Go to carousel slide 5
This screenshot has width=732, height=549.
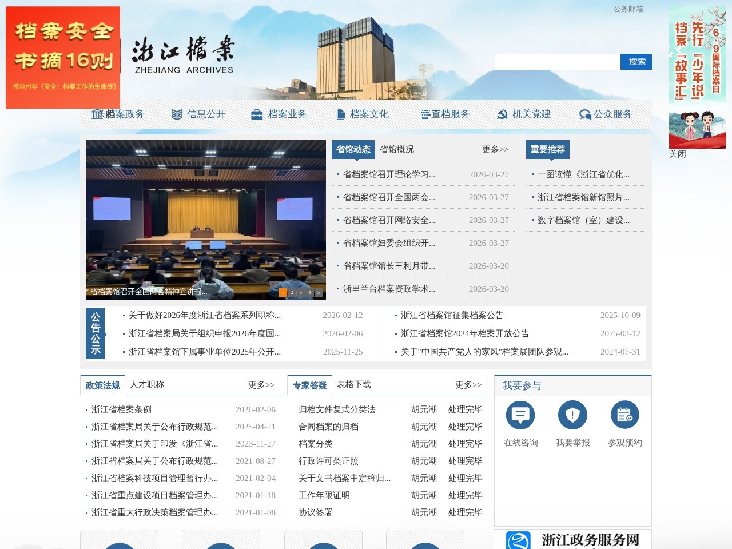click(319, 292)
